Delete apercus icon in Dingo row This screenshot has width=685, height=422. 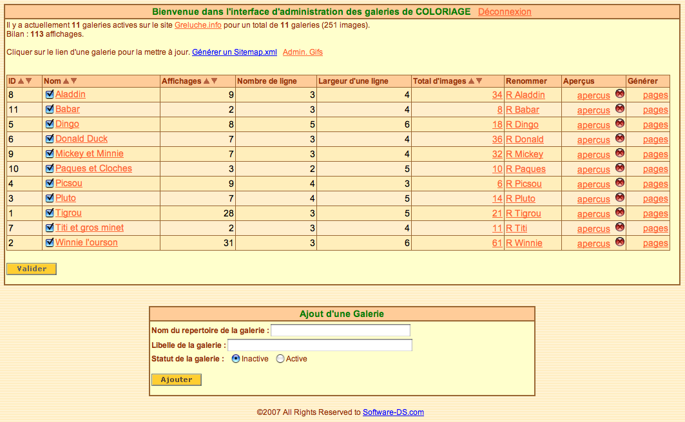[x=619, y=123]
